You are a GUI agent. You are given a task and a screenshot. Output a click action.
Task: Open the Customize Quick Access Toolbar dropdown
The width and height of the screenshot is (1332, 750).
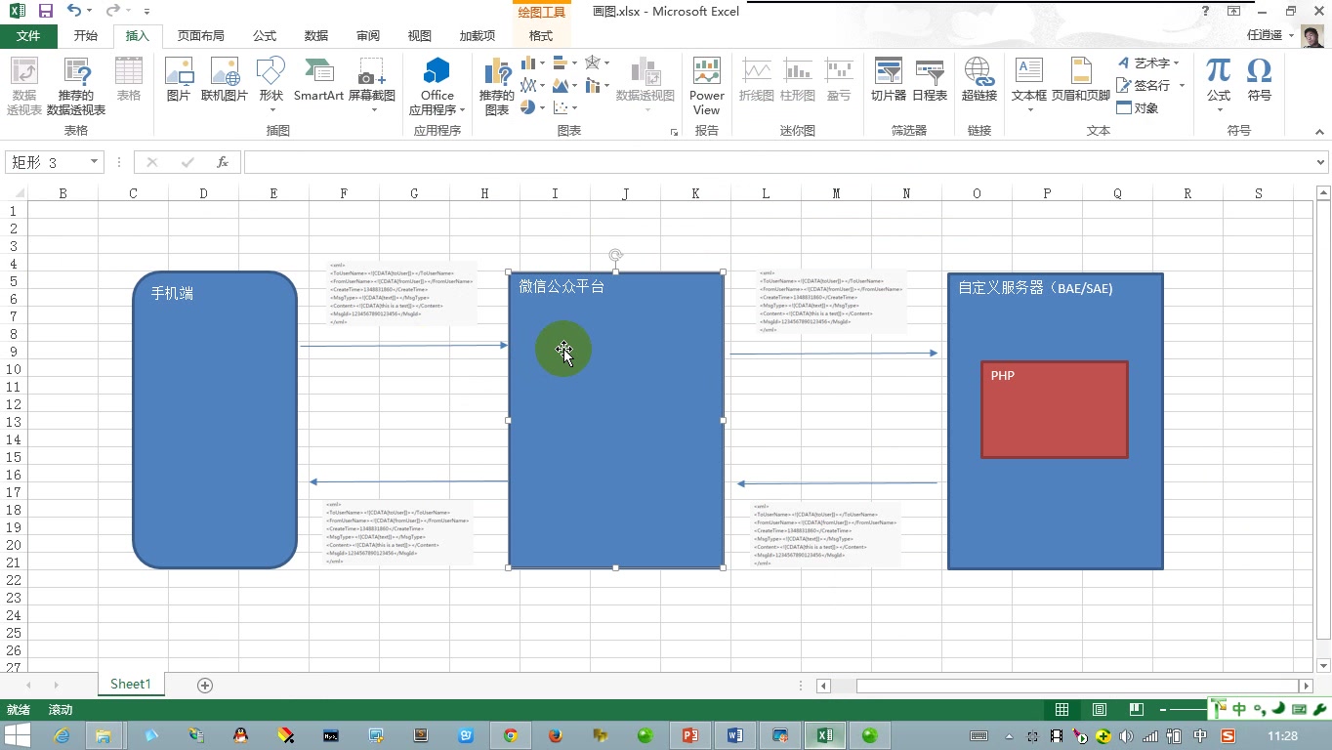[146, 11]
